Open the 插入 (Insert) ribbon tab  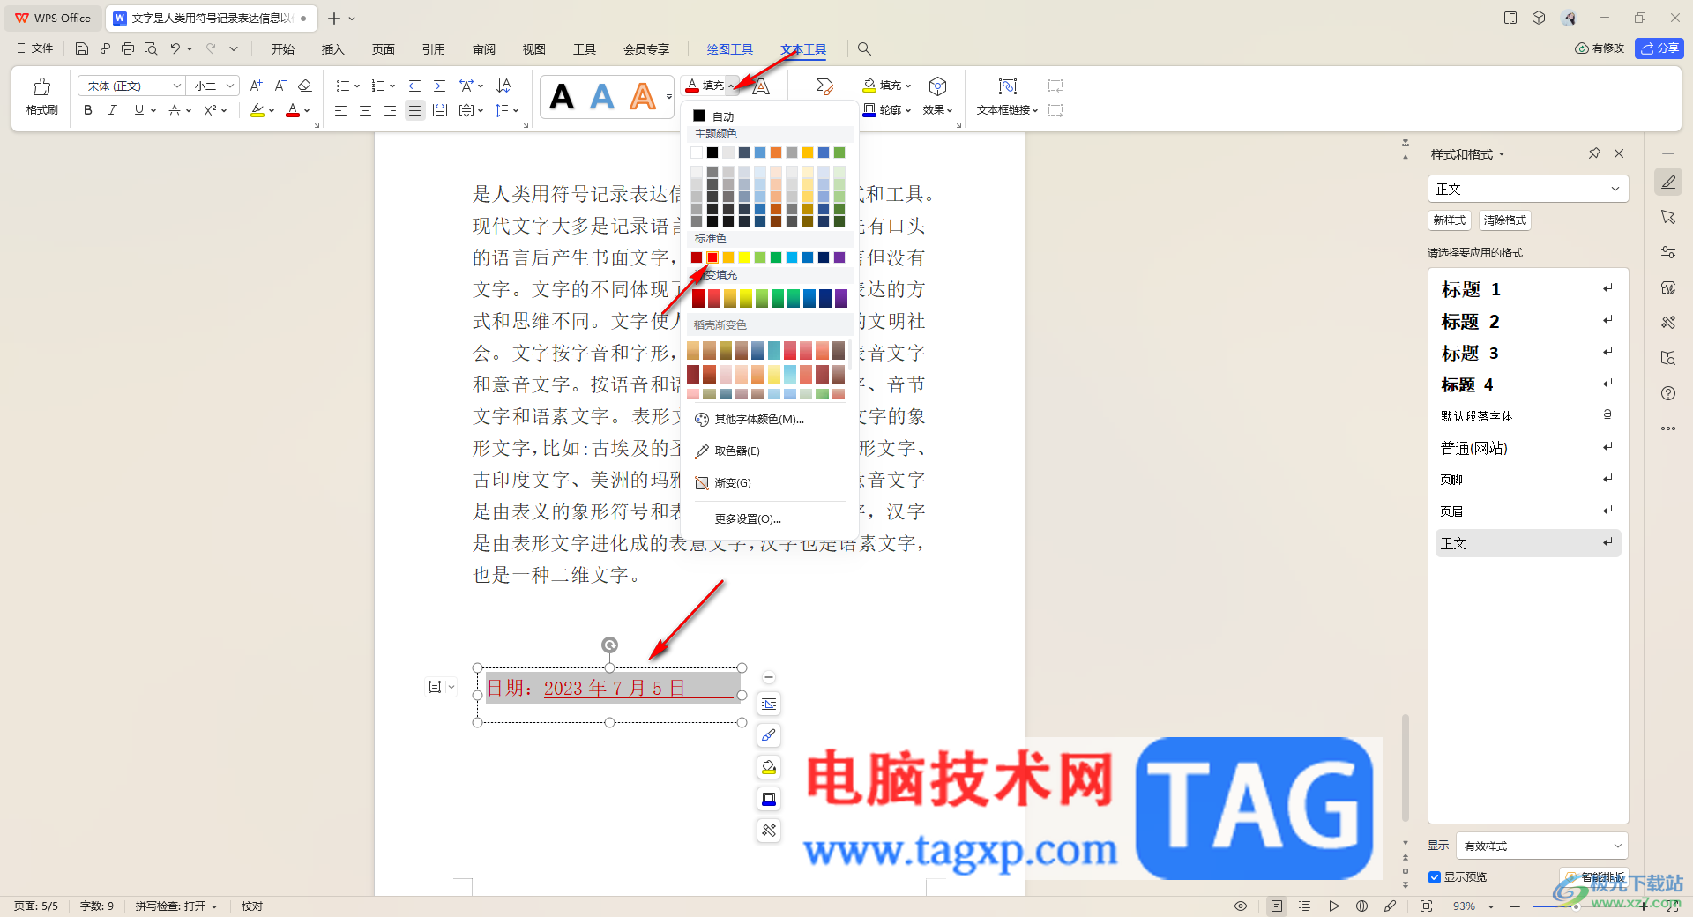click(x=333, y=49)
